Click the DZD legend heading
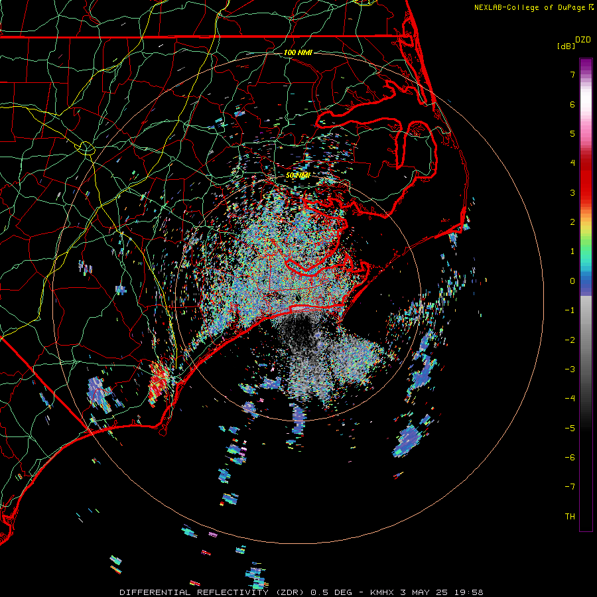This screenshot has height=597, width=597. [x=583, y=40]
